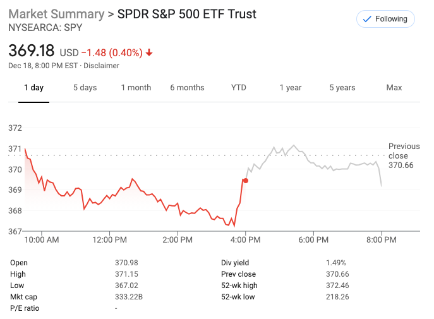Select the 1 day tab
Screen dimensions: 434x319
pos(33,88)
